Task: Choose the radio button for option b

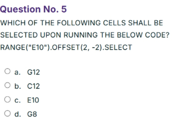Action: coord(7,85)
